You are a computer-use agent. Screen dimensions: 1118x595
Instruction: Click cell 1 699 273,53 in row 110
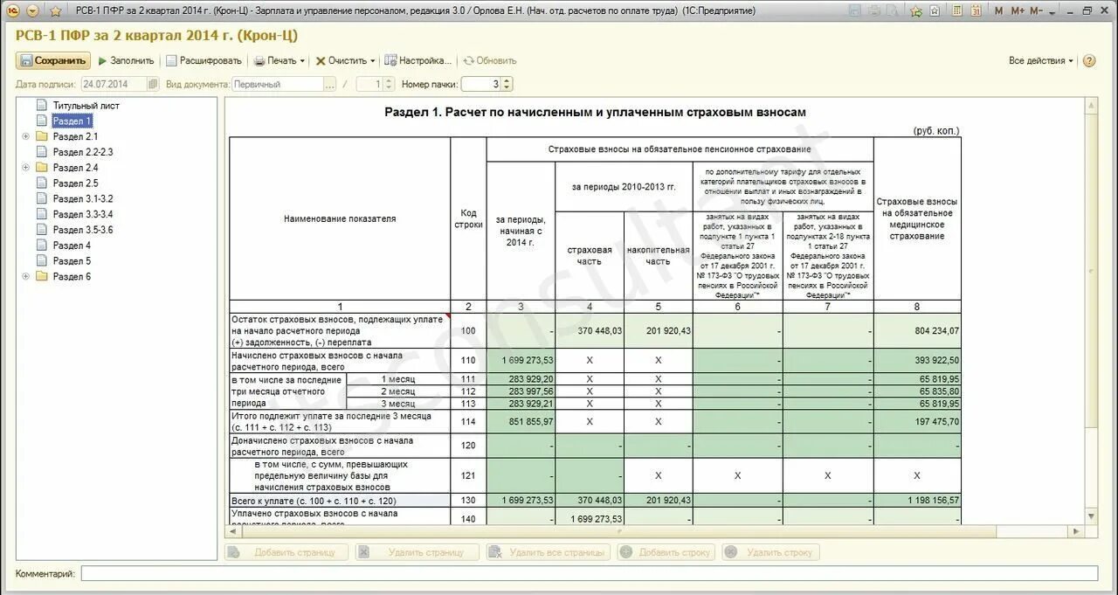[x=521, y=360]
